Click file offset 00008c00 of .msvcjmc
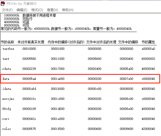Screen dimensions: 161x136 coord(126,99)
